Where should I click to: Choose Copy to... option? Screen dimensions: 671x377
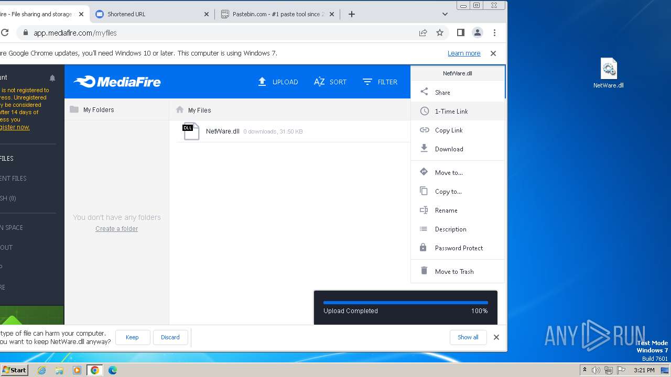[x=457, y=191]
